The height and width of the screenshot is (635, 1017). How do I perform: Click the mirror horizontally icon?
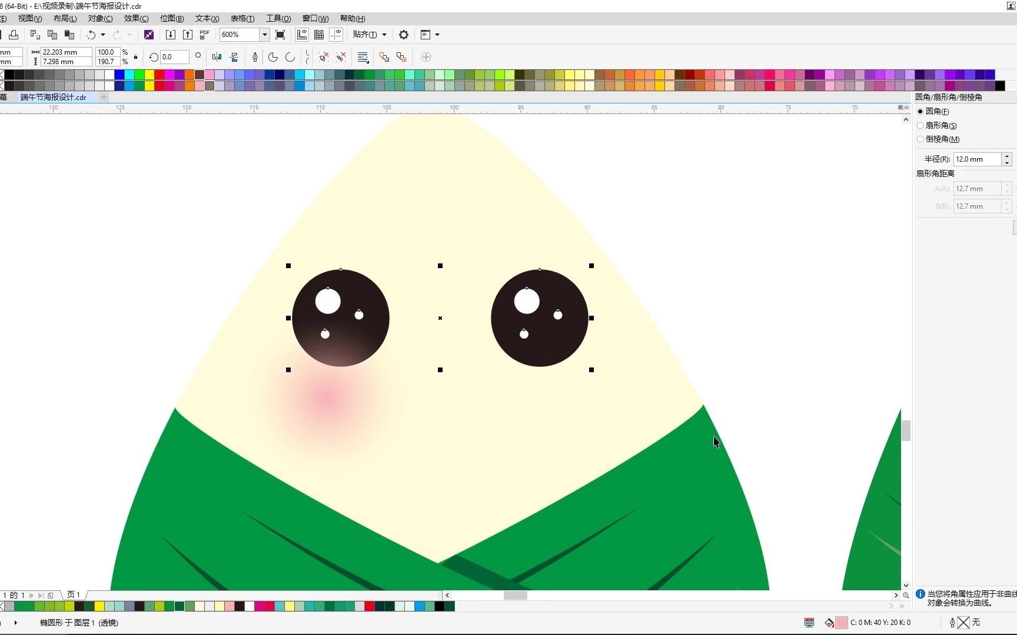(x=217, y=57)
